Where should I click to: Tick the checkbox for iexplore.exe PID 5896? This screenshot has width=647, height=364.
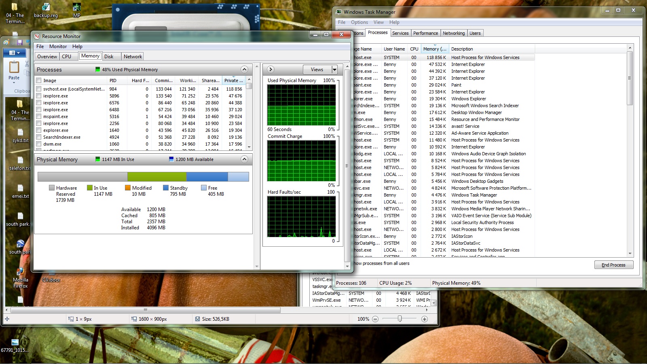(x=39, y=96)
